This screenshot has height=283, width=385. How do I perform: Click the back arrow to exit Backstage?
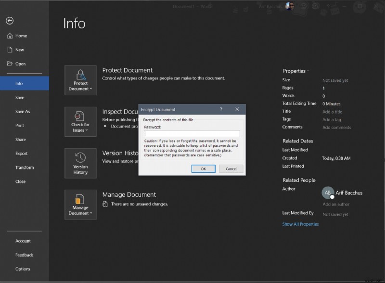pyautogui.click(x=10, y=21)
